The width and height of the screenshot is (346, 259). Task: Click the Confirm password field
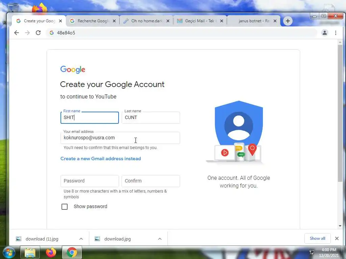click(x=151, y=181)
